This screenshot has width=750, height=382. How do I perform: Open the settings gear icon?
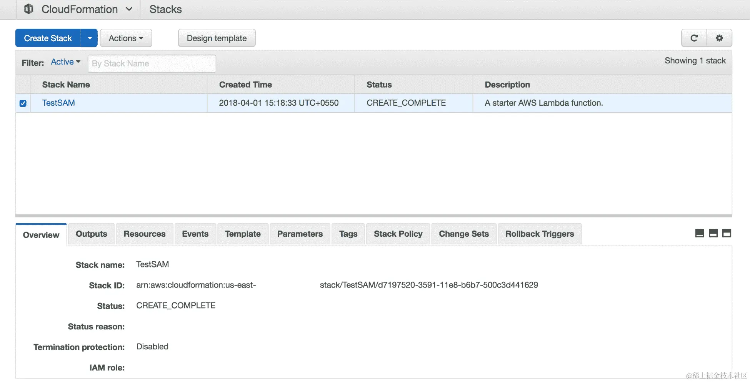click(x=719, y=38)
